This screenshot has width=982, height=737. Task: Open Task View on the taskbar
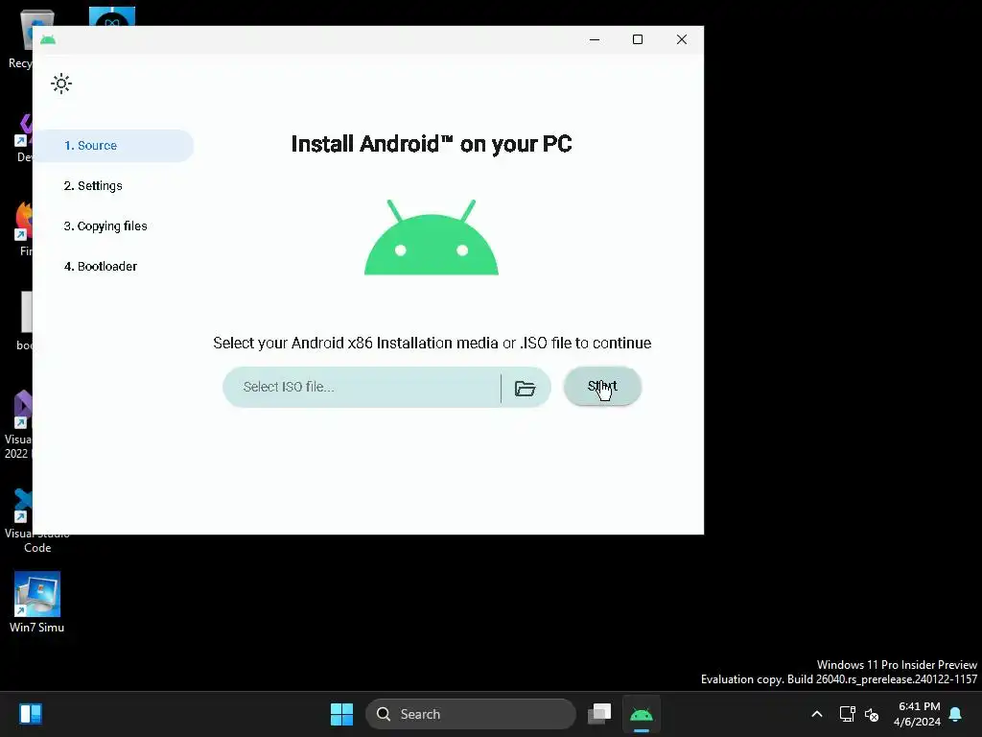coord(599,714)
